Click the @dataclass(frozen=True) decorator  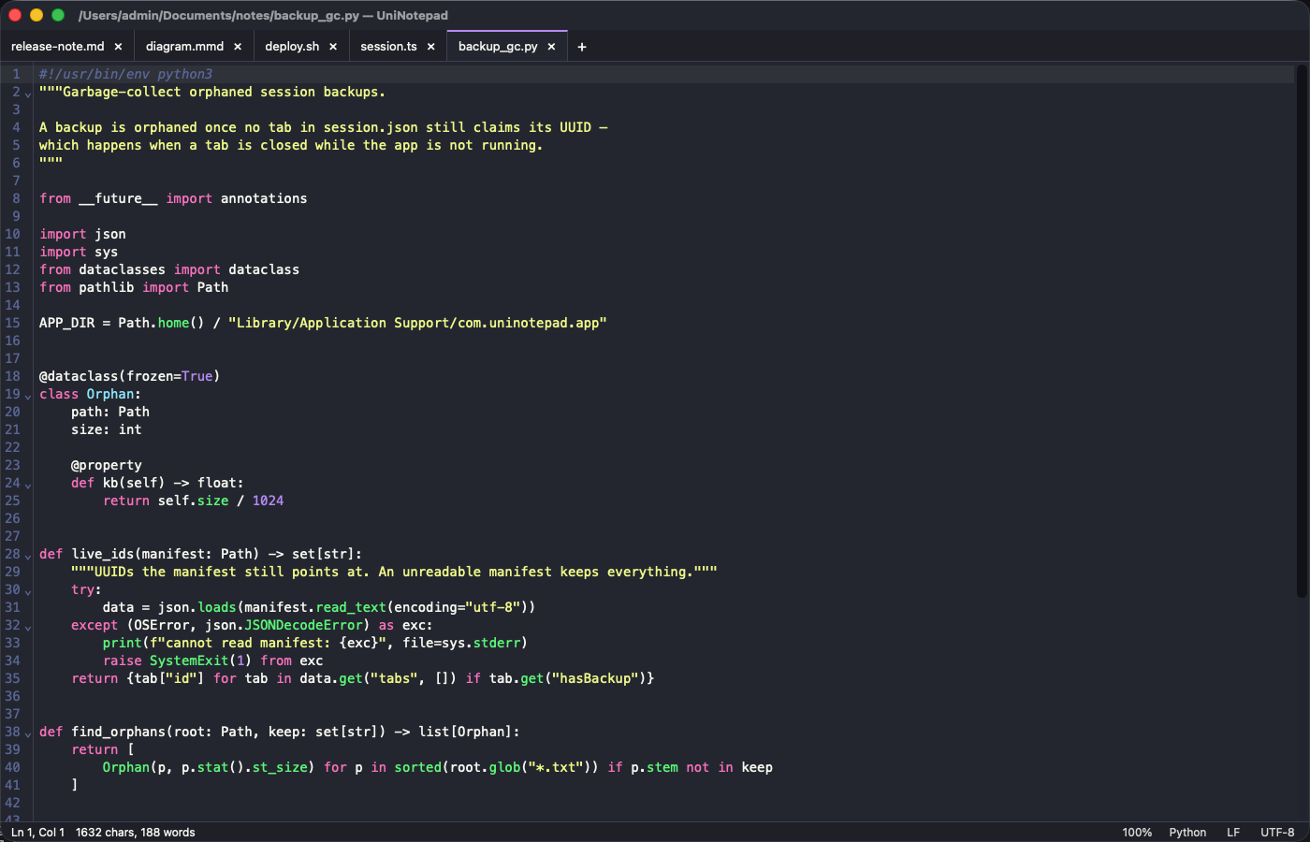pos(129,376)
